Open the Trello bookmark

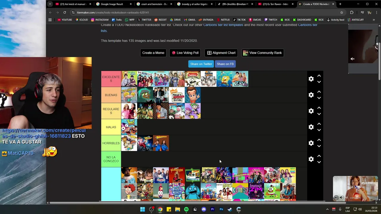pyautogui.click(x=117, y=20)
